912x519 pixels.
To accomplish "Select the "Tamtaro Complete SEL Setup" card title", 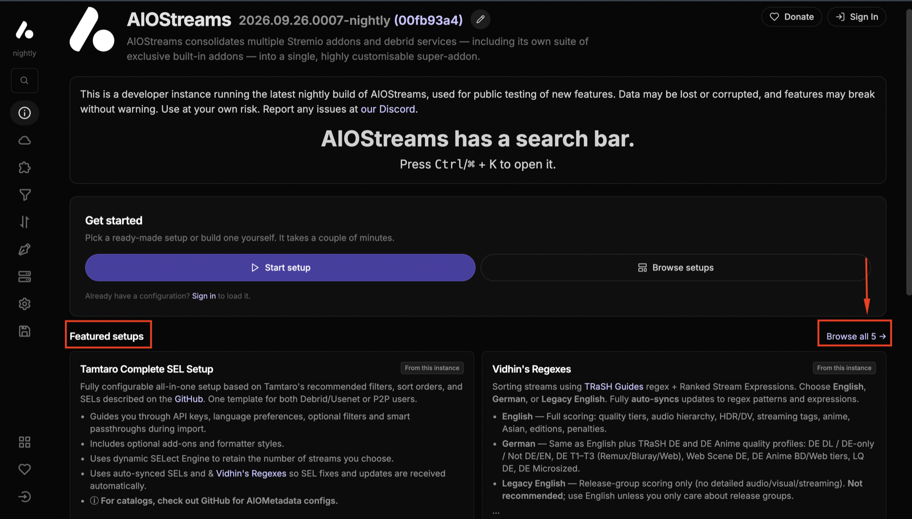I will click(146, 369).
